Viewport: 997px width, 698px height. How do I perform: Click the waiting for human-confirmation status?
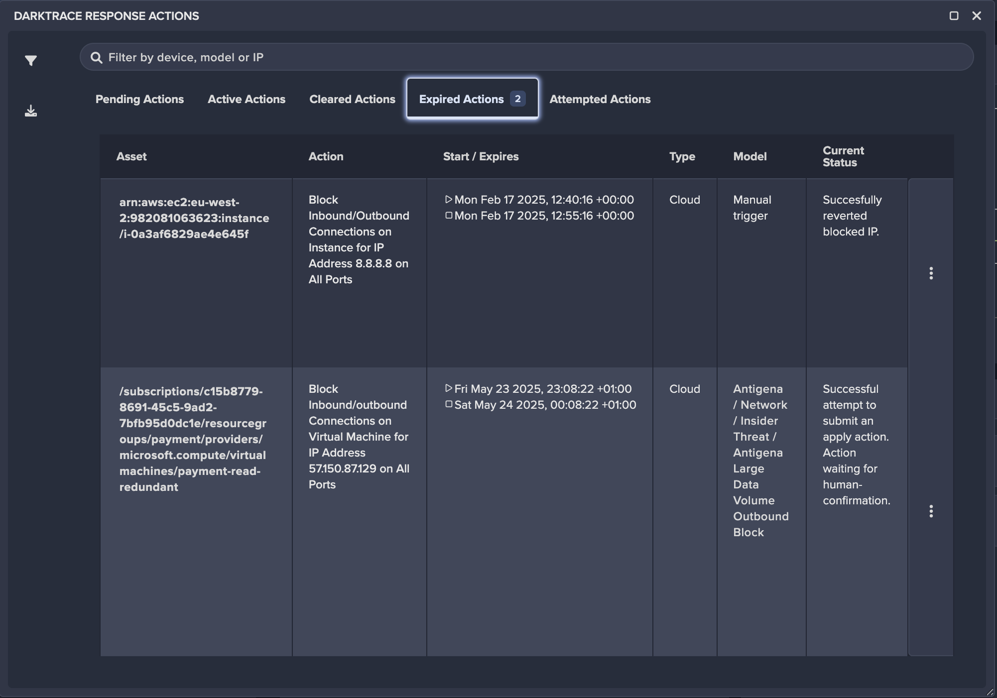(x=856, y=445)
